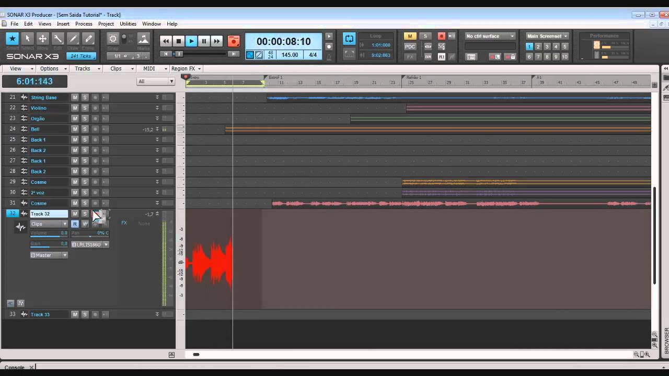Image resolution: width=669 pixels, height=376 pixels.
Task: Toggle the global FX bypass button
Action: pyautogui.click(x=410, y=56)
